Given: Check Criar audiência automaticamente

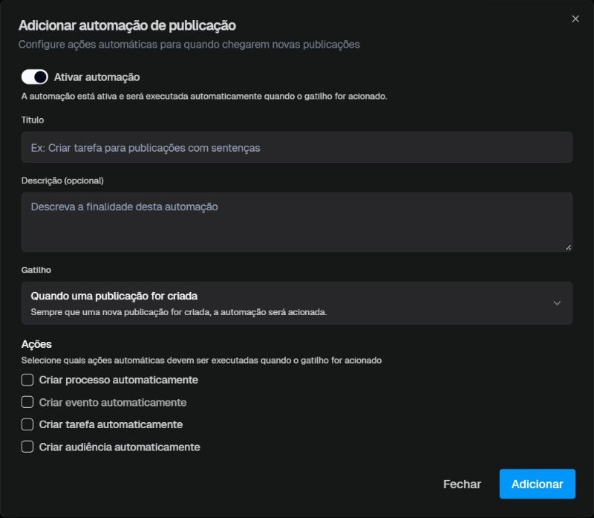Looking at the screenshot, I should (x=27, y=447).
